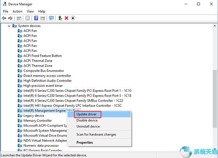
Task: Select icon beside Intel(R) Management Engine Interface
Action: (x=20, y=111)
